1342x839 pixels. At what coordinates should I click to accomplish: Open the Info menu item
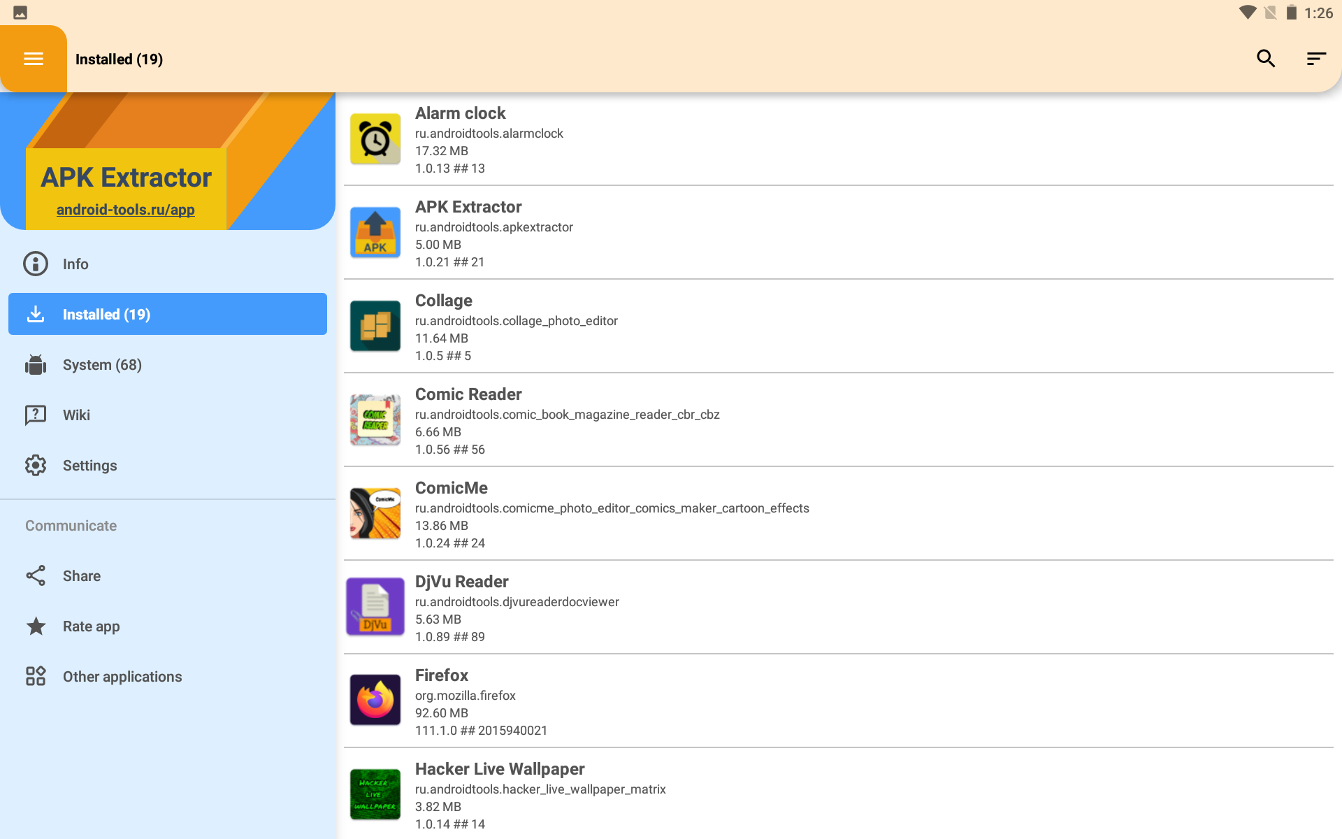click(x=168, y=264)
